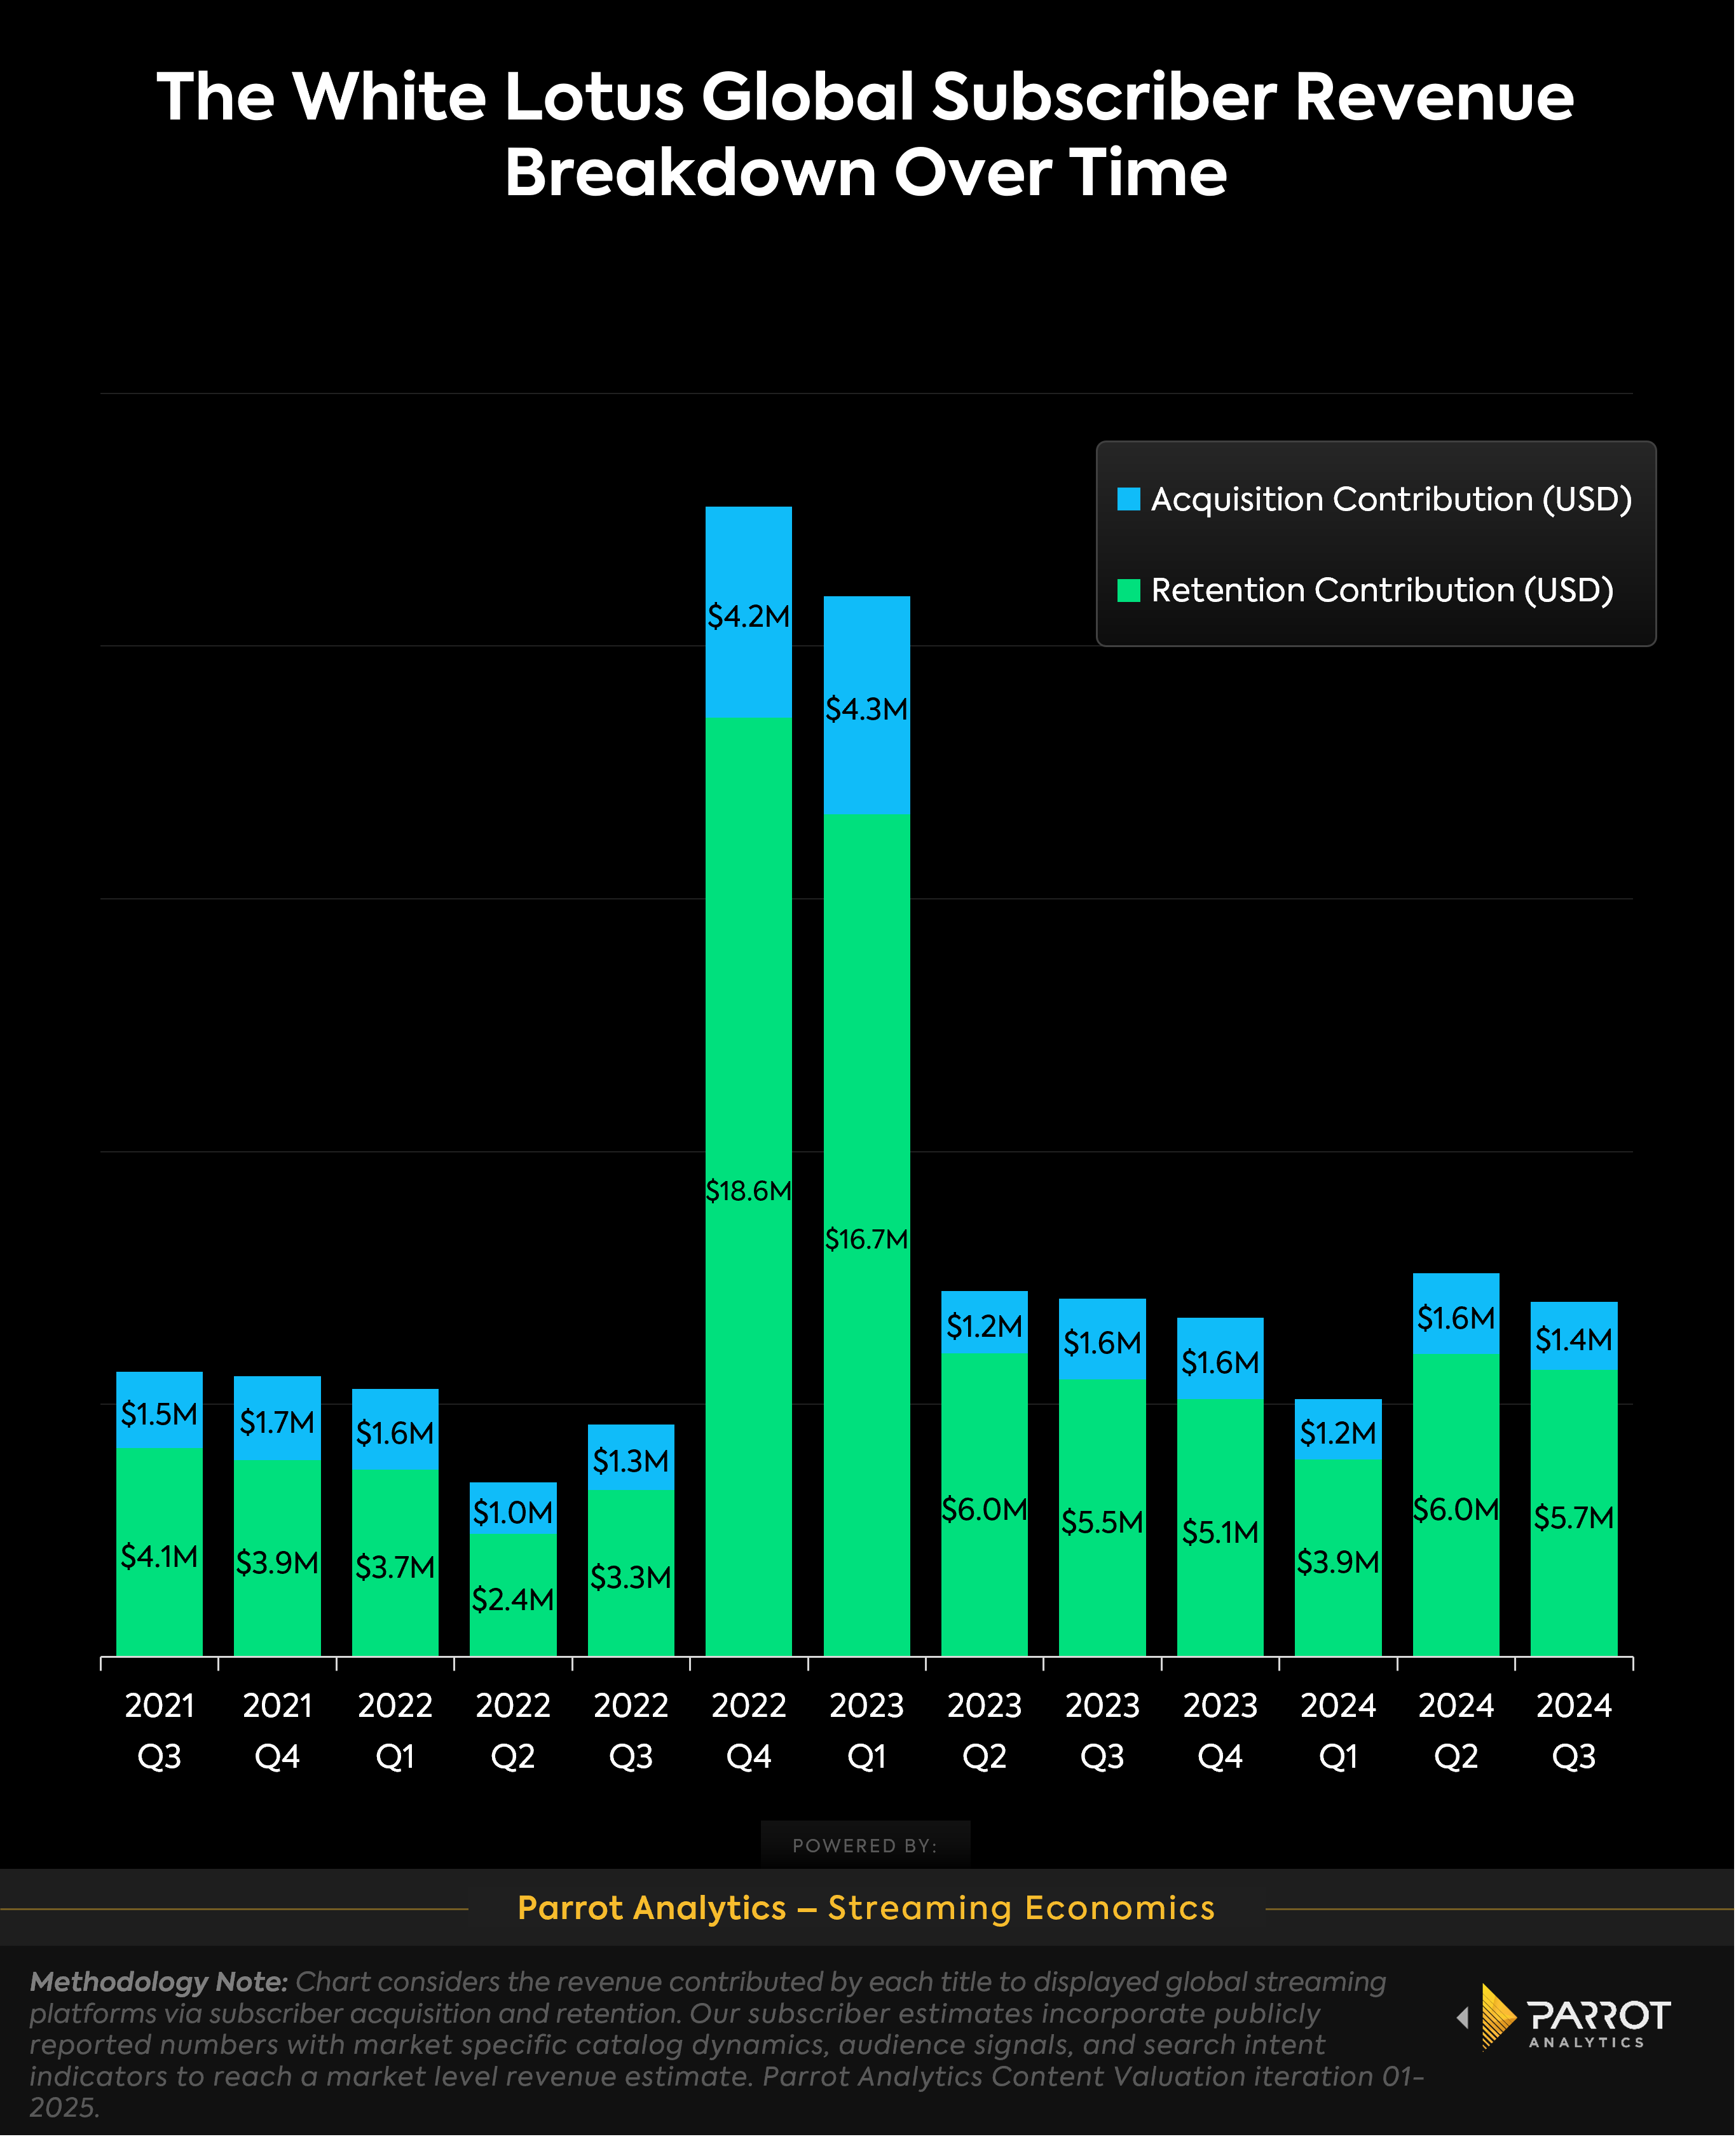Click the $16.7M retention bar label
This screenshot has height=2139, width=1736.
(x=866, y=1240)
